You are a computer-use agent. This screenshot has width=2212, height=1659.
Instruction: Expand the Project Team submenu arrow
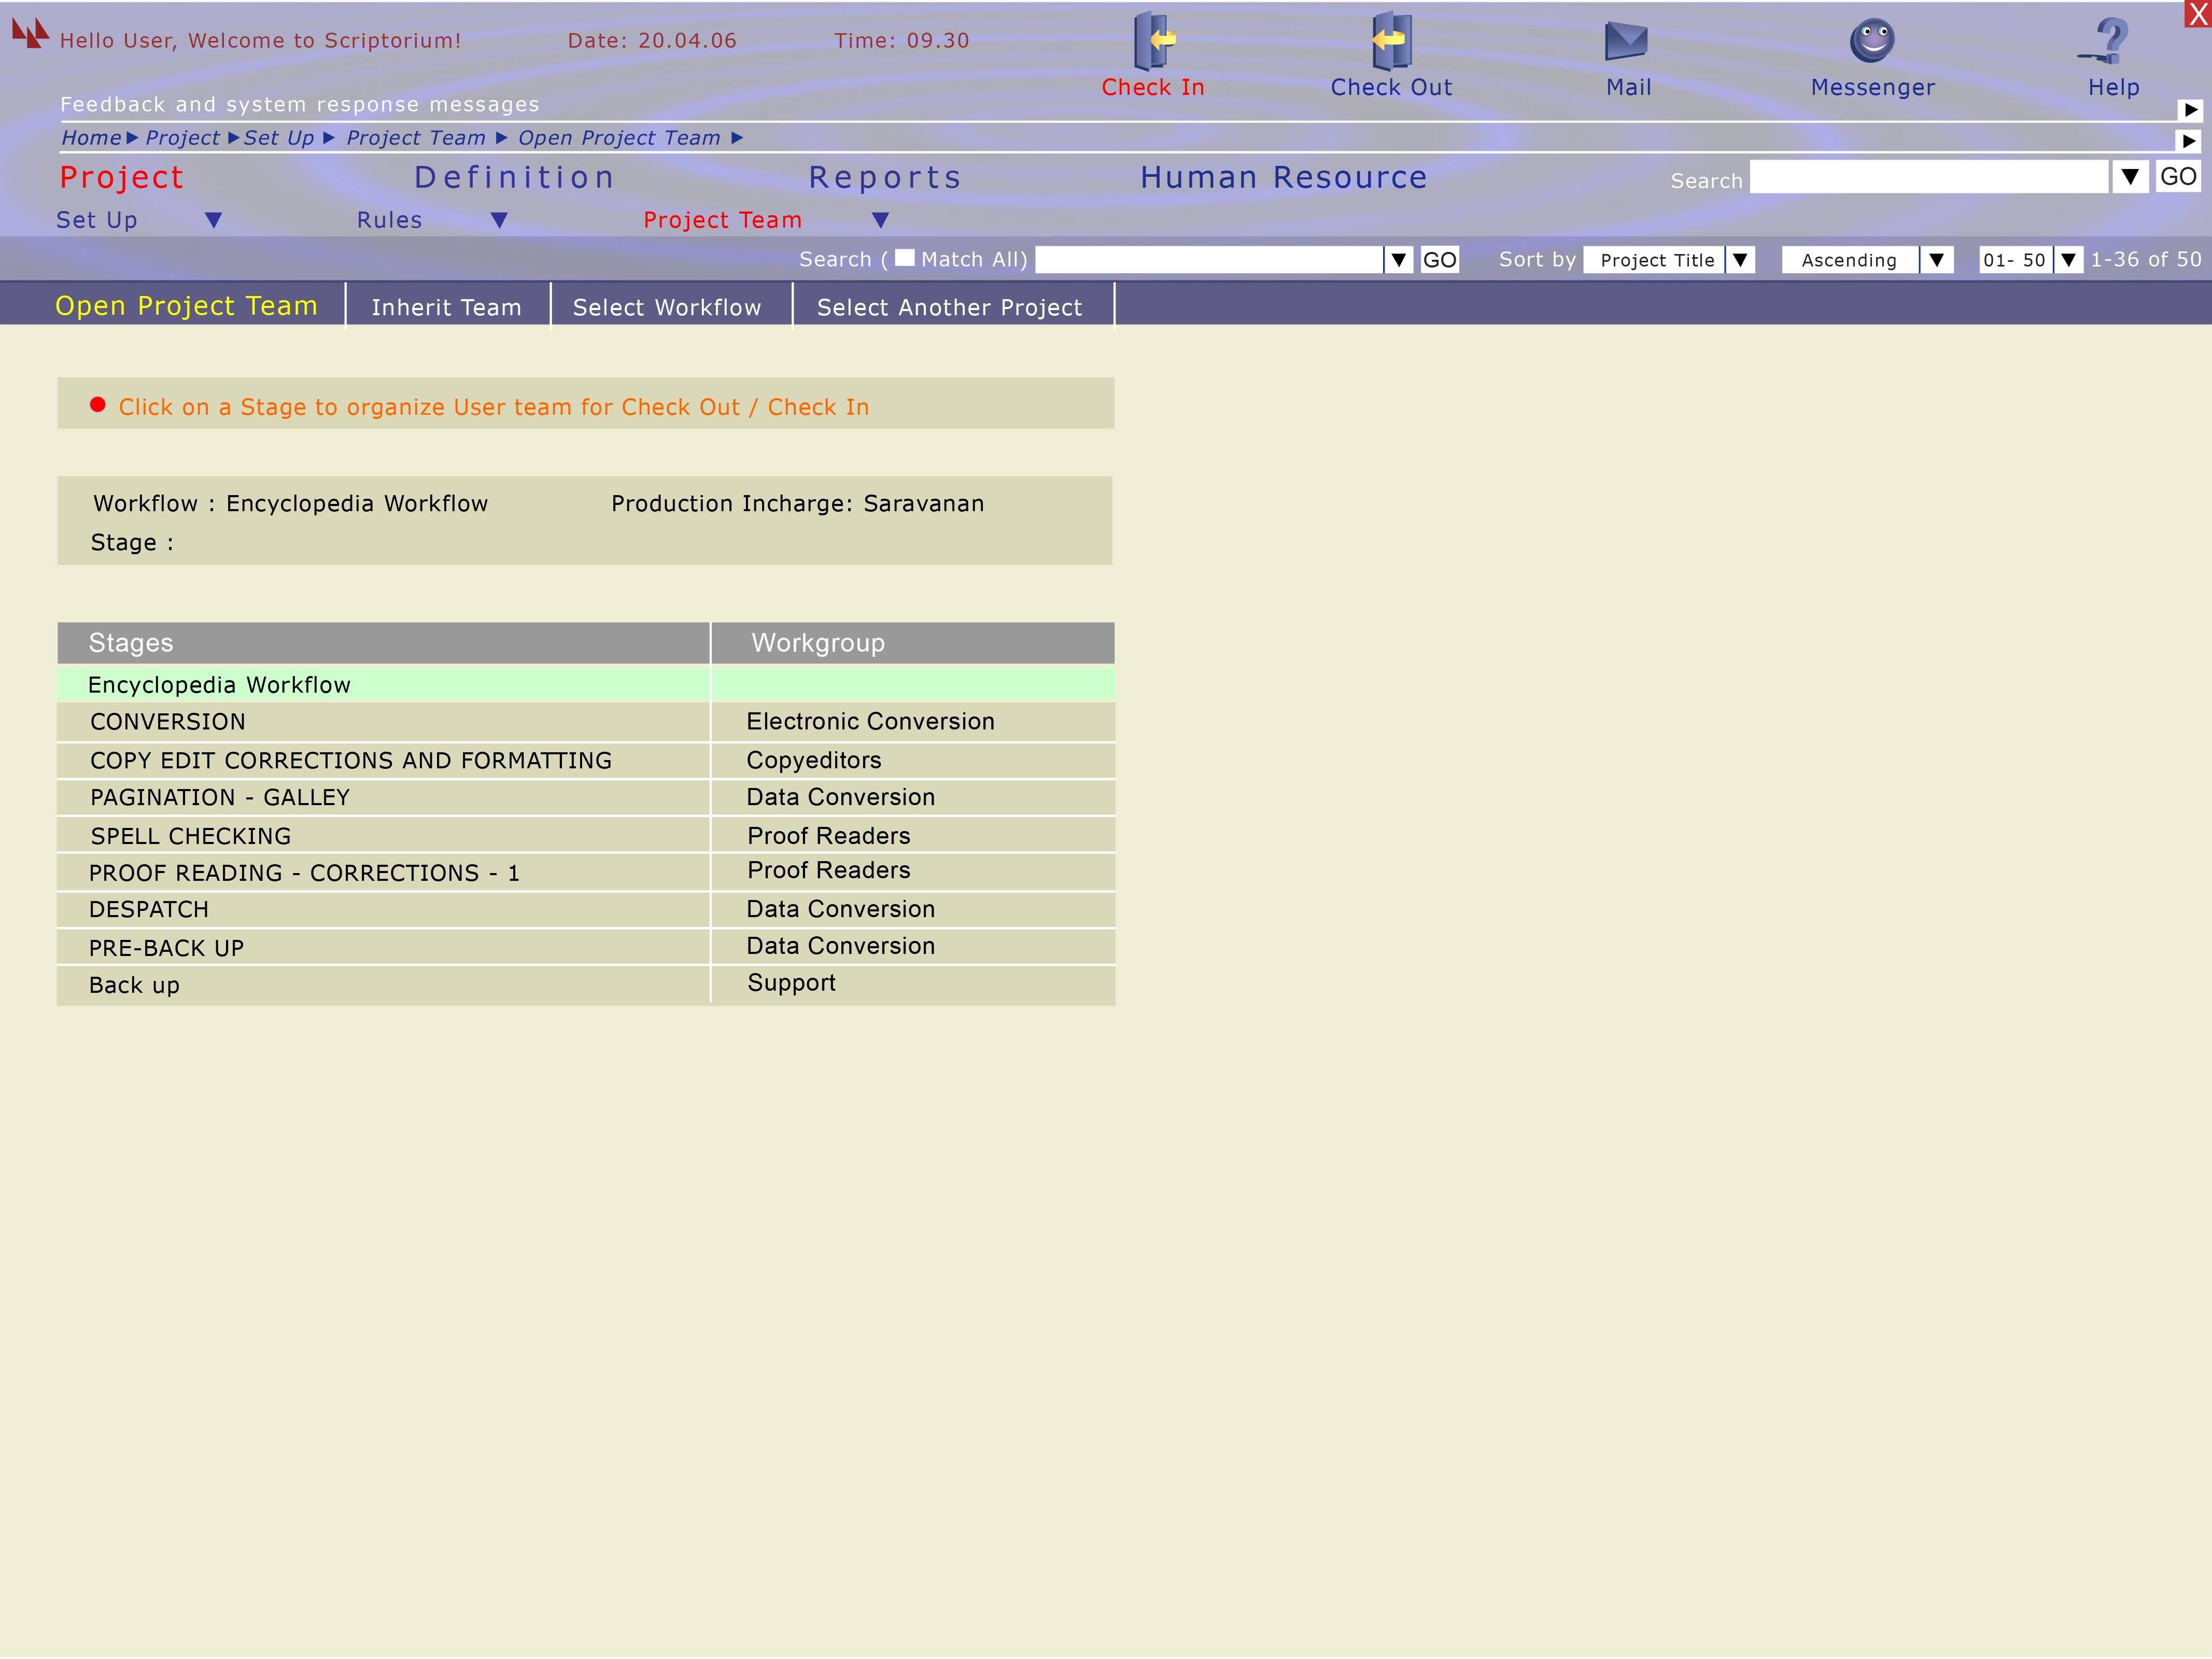pos(880,220)
